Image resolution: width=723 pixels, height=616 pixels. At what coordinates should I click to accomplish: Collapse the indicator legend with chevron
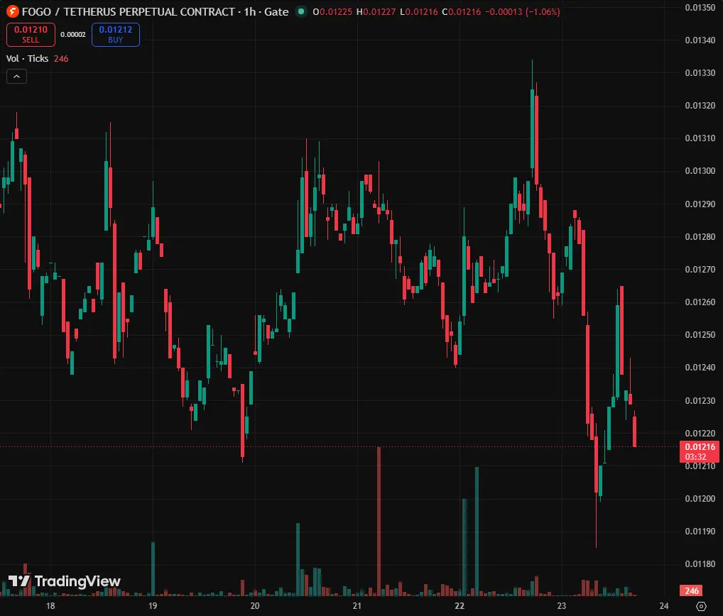click(x=16, y=77)
